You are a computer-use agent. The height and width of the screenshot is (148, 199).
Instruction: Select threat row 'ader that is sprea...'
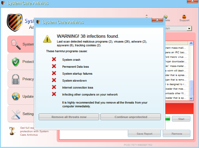177,75
